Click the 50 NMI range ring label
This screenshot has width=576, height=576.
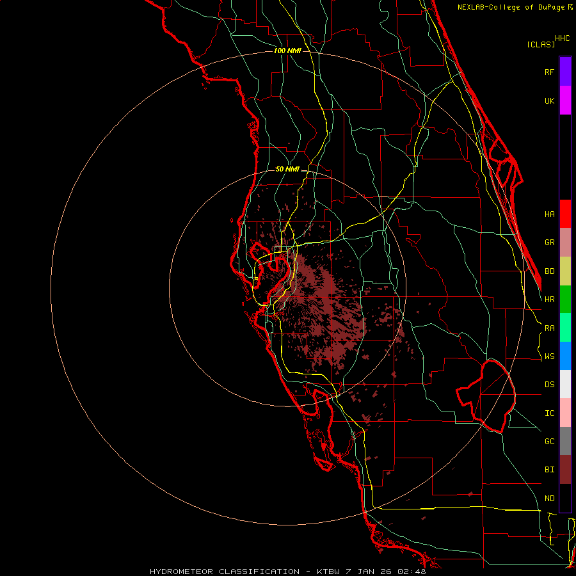tap(287, 169)
